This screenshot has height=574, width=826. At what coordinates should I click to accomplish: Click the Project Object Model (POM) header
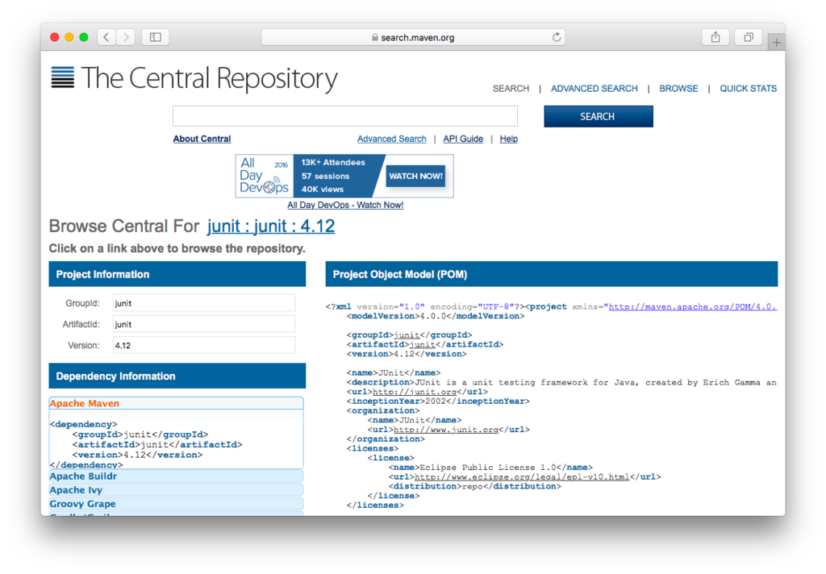pos(552,274)
